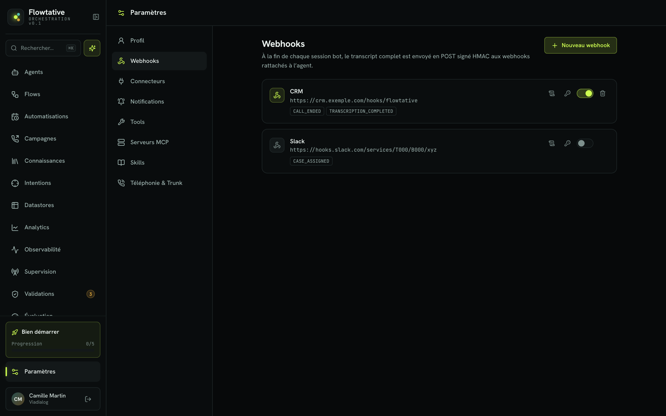
Task: Open the Tools settings section
Action: tap(159, 122)
